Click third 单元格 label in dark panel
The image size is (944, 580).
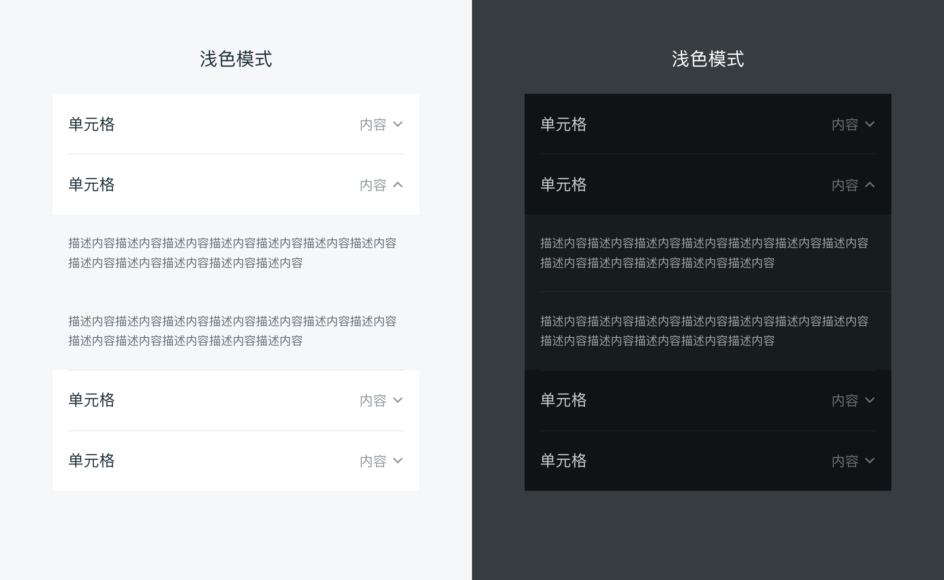click(563, 400)
